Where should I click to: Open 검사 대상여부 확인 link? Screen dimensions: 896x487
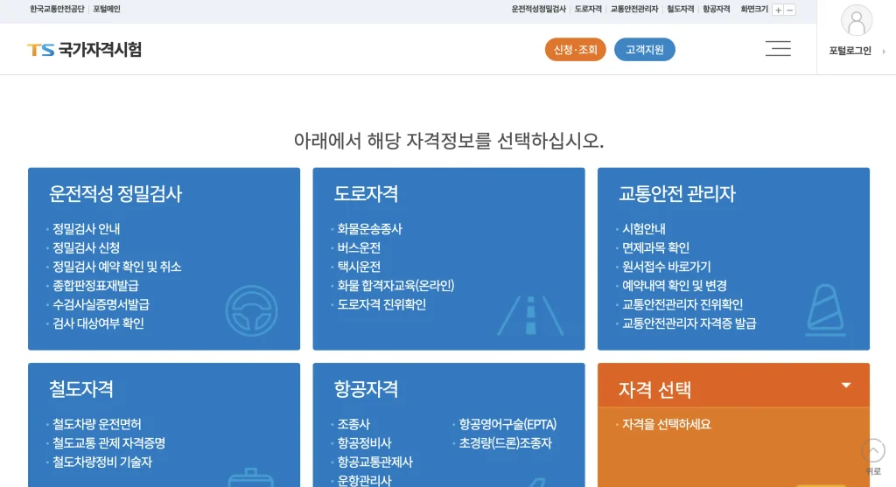[x=98, y=324]
